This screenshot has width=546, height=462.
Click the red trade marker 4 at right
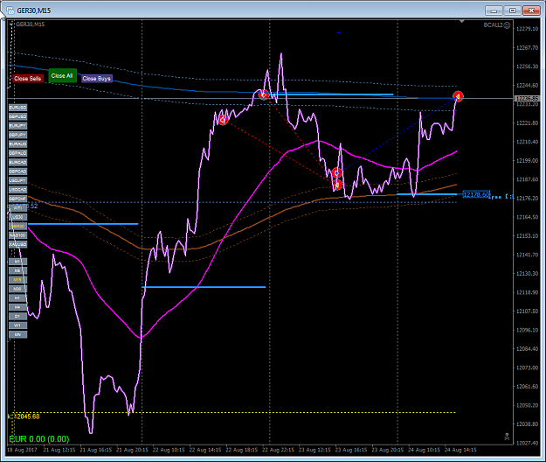[458, 96]
